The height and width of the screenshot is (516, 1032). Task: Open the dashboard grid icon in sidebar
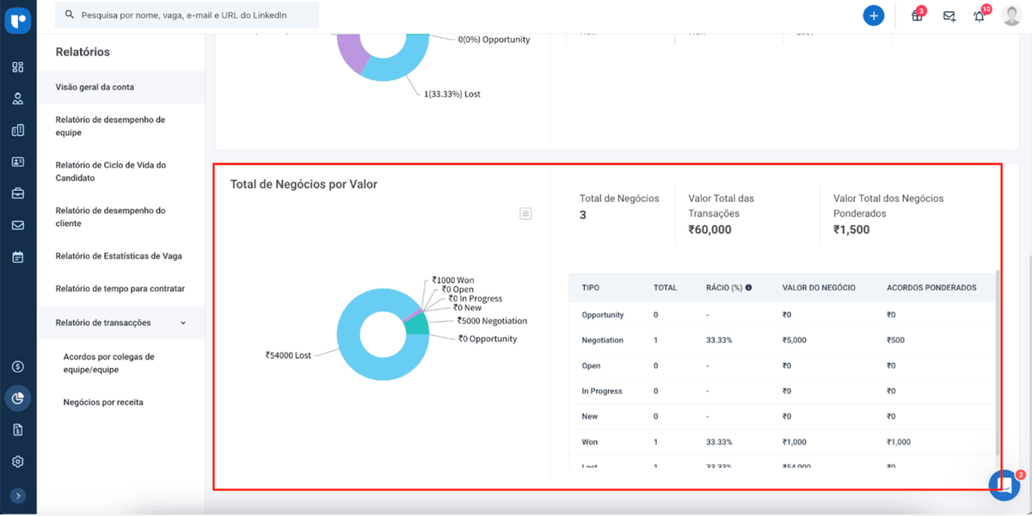[x=18, y=67]
